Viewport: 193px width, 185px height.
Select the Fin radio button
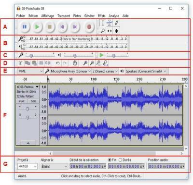(110, 160)
